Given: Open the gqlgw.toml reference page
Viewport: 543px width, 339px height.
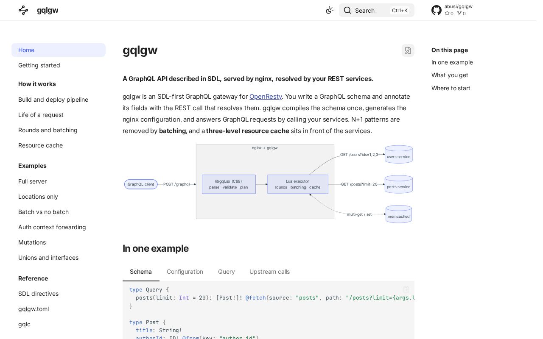Looking at the screenshot, I should (59, 309).
